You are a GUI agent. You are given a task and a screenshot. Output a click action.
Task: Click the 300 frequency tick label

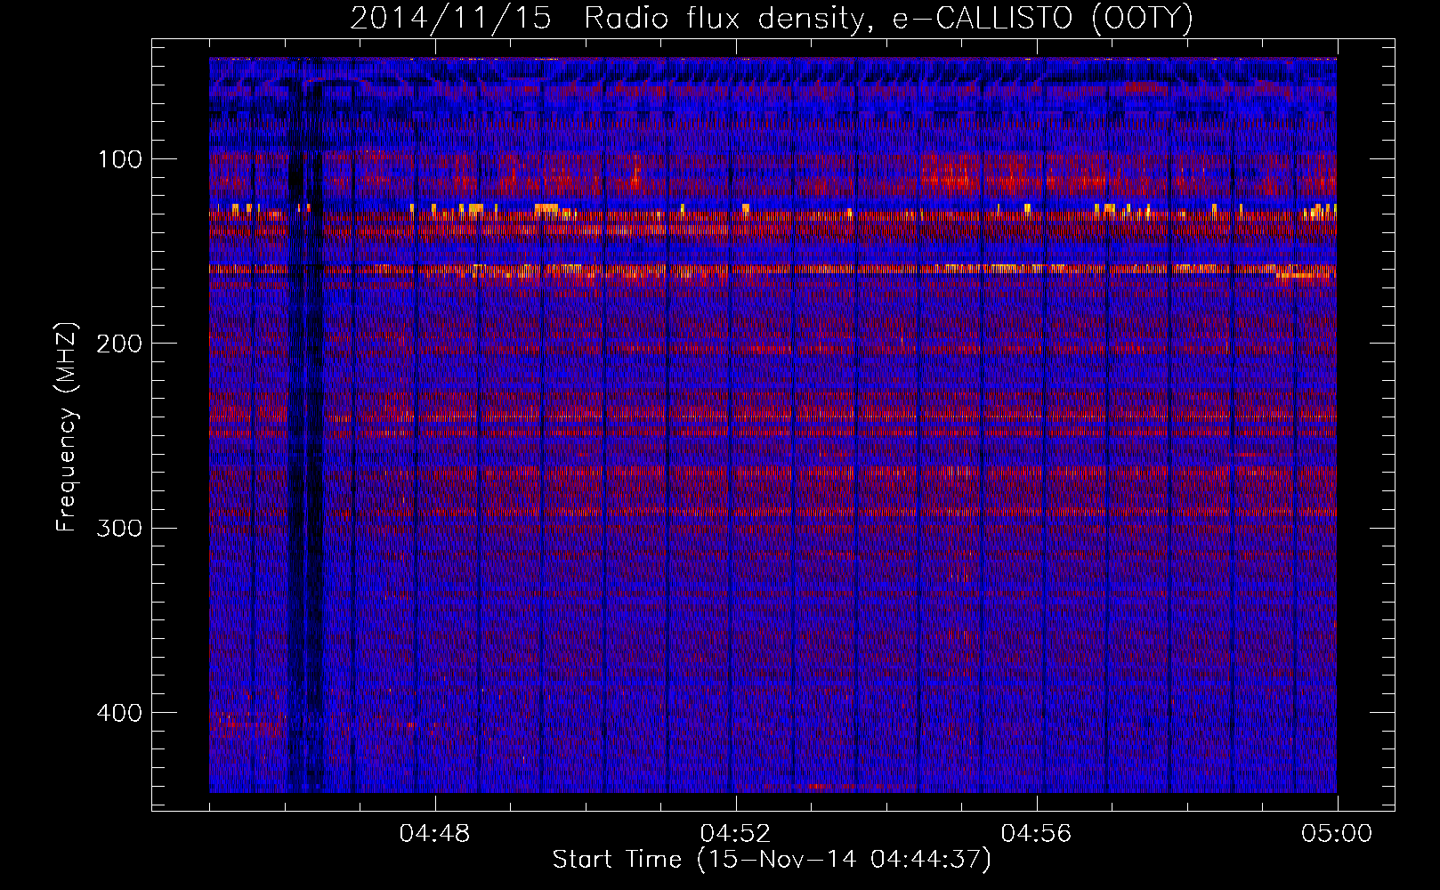[x=119, y=528]
